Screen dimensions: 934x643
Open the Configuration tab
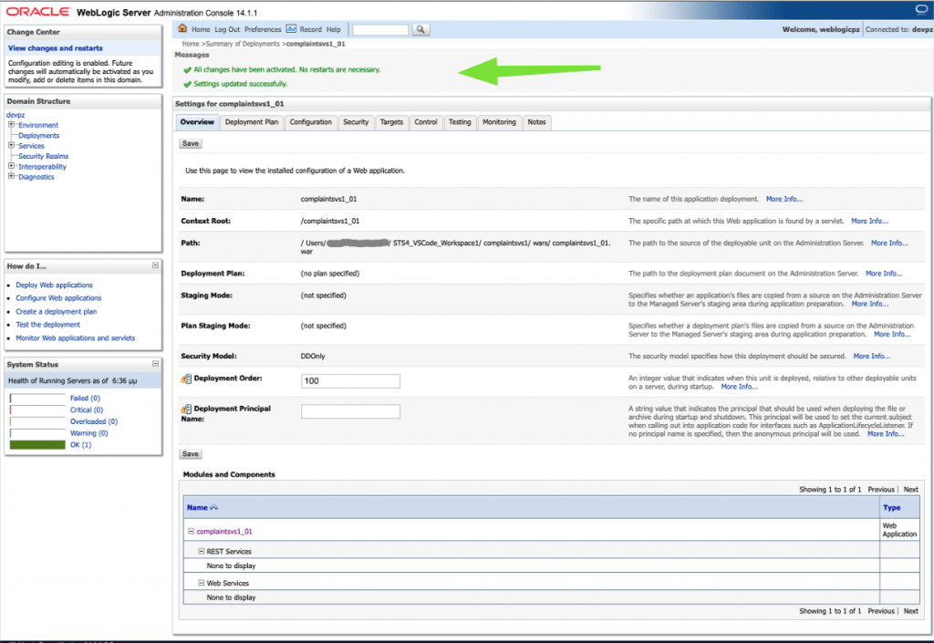coord(310,122)
